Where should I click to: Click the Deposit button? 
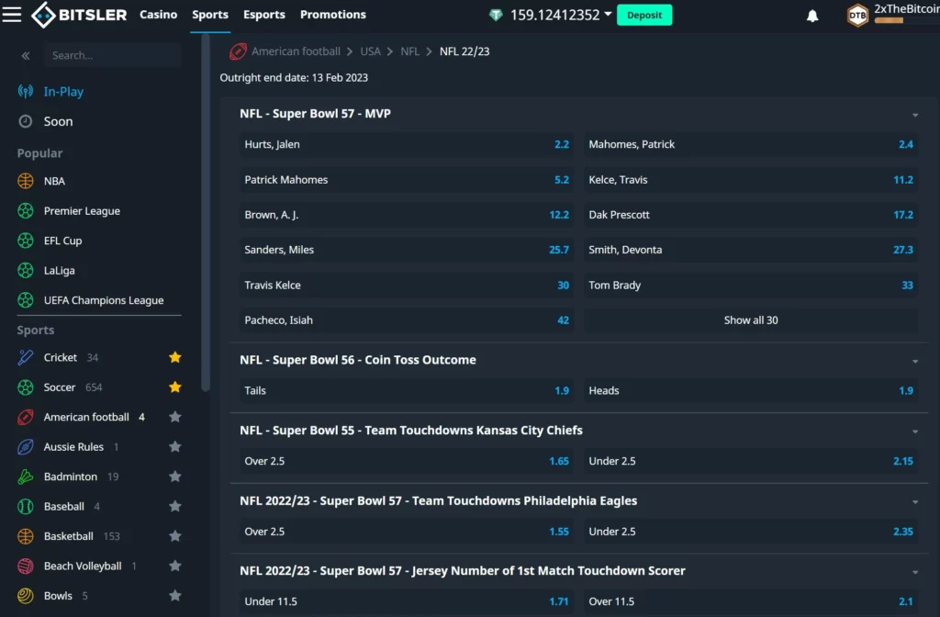click(644, 15)
